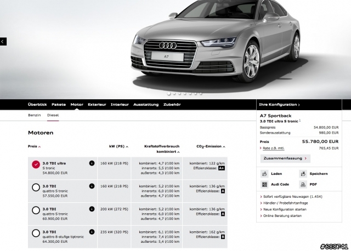The width and height of the screenshot is (351, 251).
Task: Click Audi Code label
Action: pos(280,185)
